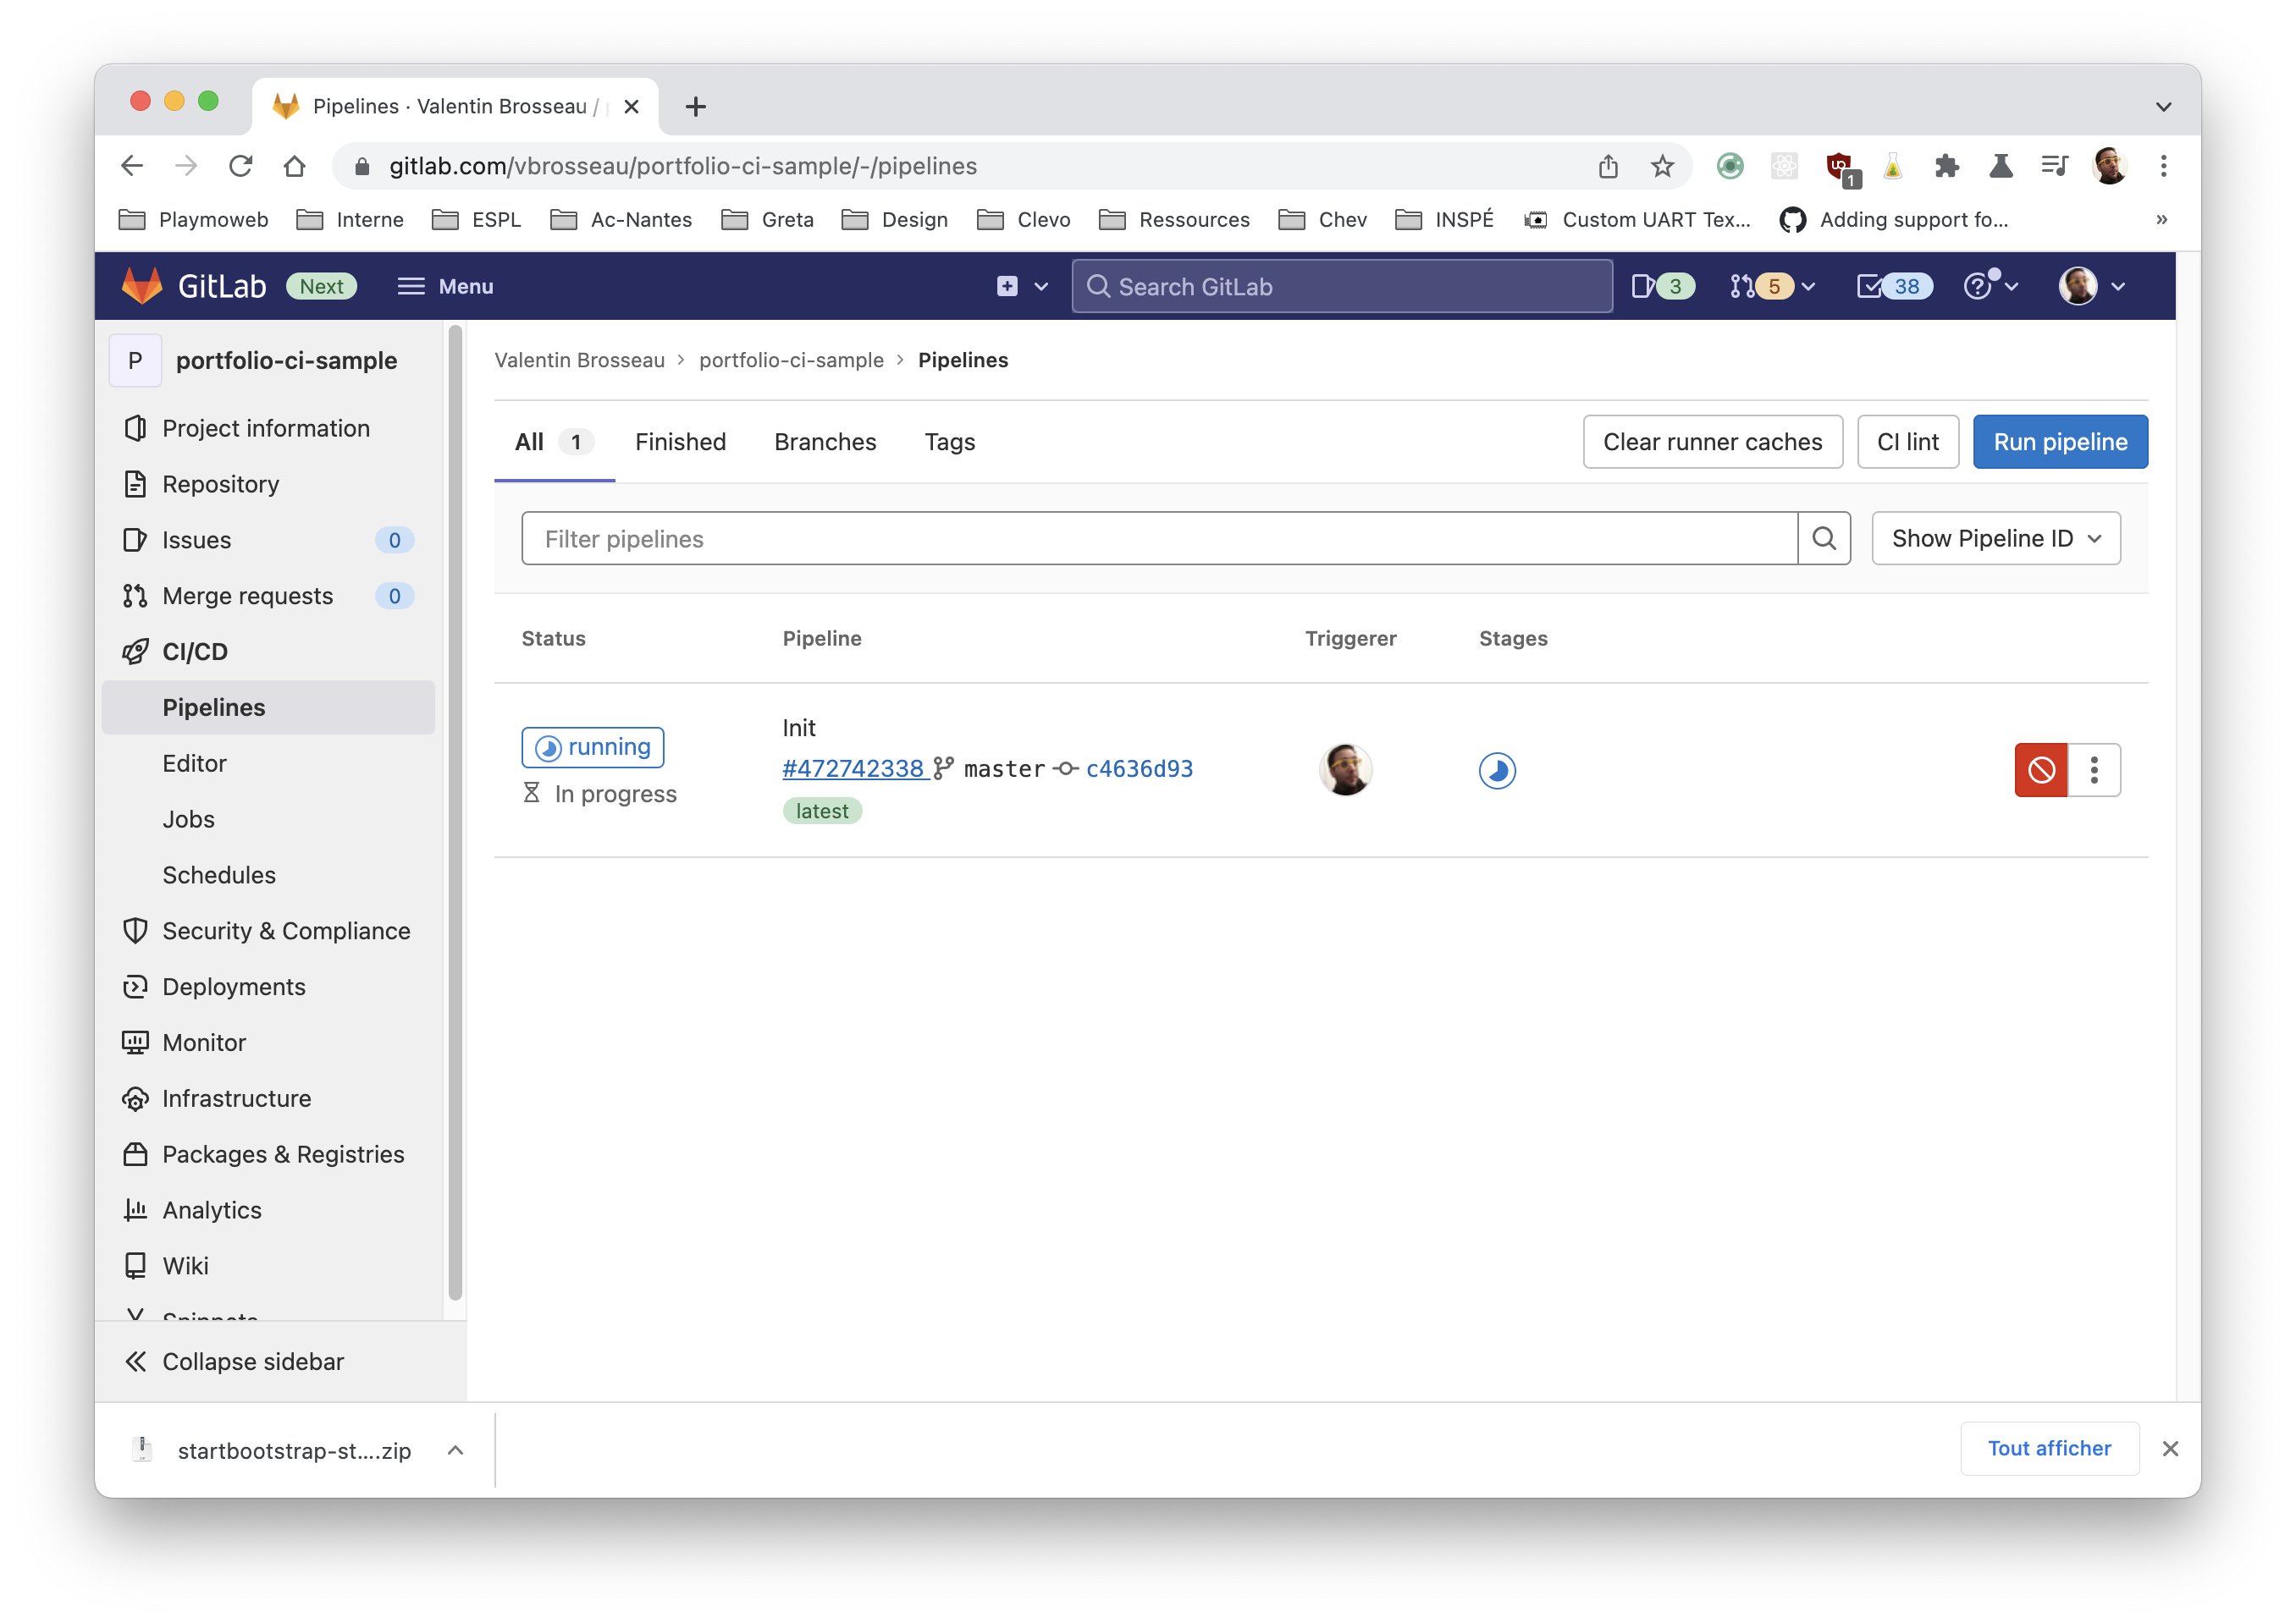
Task: Click the GitLab fox logo
Action: click(x=142, y=286)
